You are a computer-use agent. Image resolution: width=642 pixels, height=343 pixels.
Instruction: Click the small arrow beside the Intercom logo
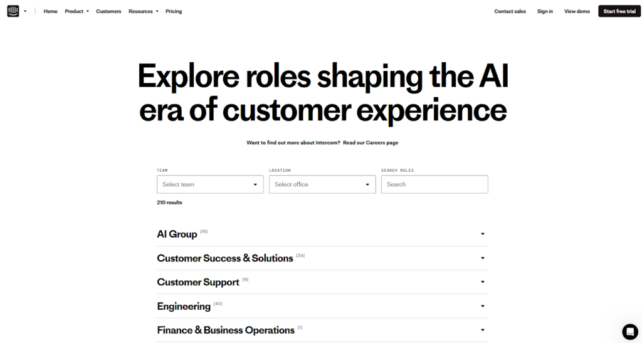click(x=25, y=11)
